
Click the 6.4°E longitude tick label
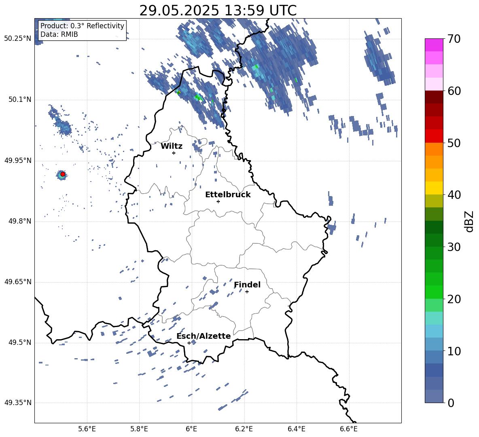(296, 429)
